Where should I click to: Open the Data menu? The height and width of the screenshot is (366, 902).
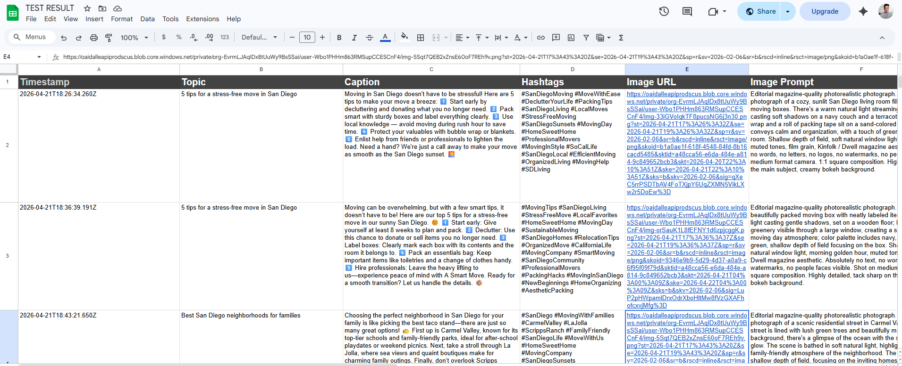[147, 19]
